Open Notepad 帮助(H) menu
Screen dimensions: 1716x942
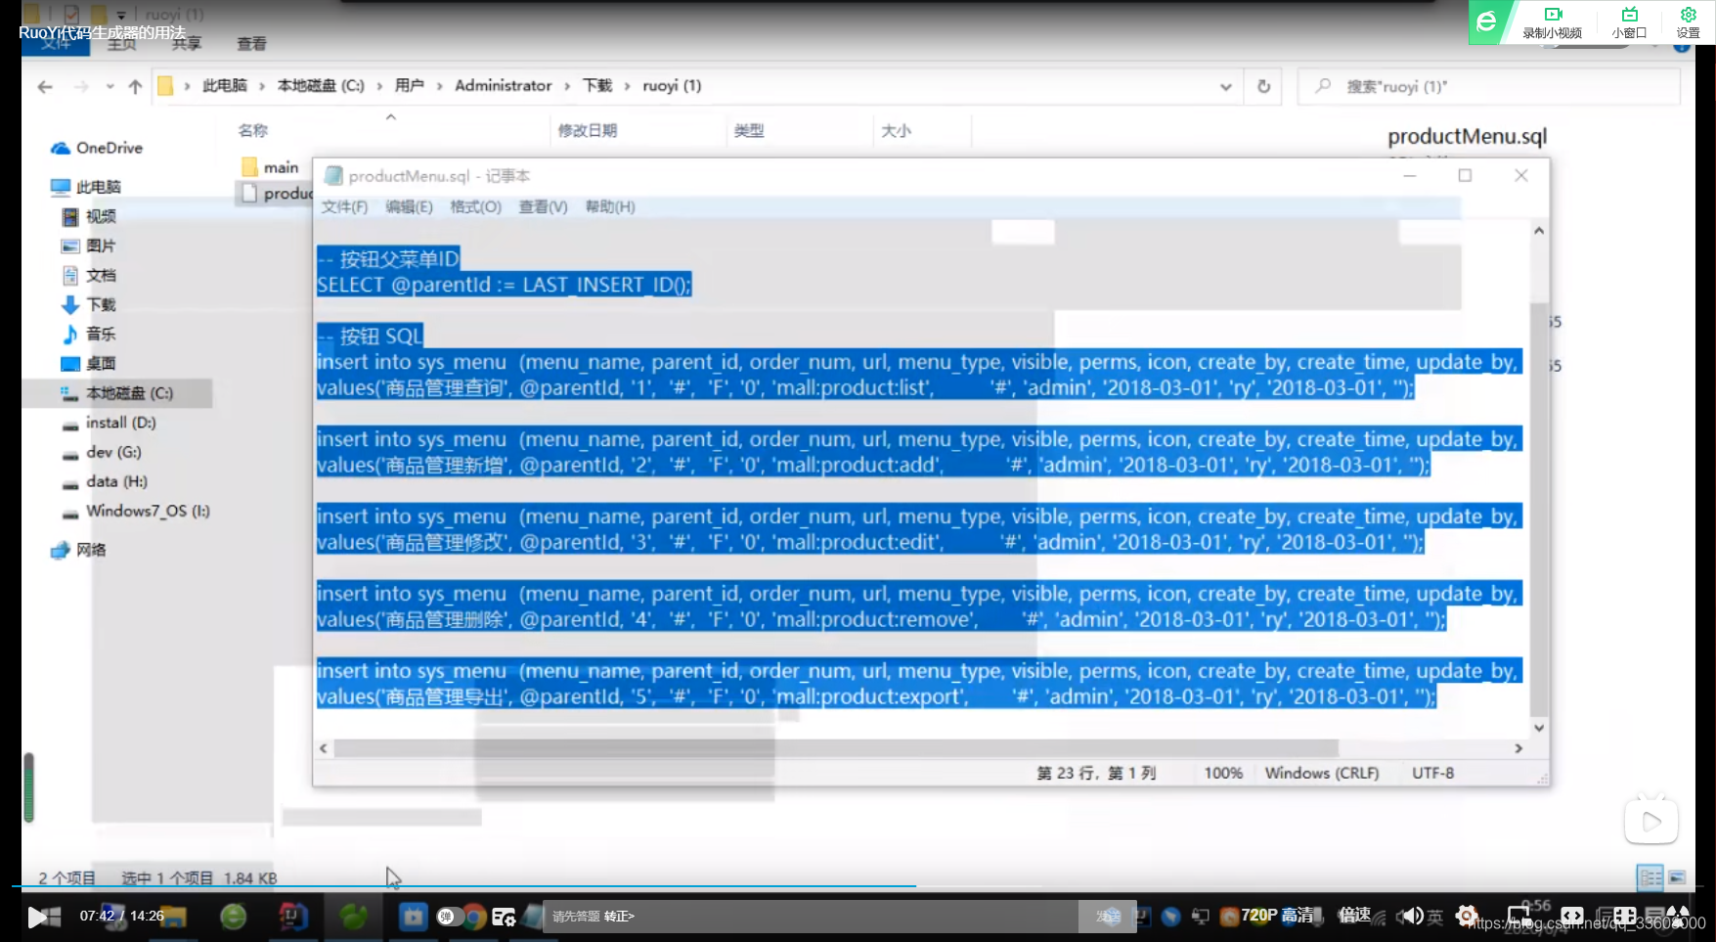pyautogui.click(x=610, y=206)
